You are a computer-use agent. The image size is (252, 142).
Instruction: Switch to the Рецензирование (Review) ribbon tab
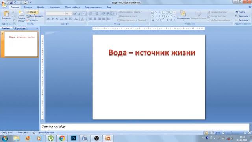[93, 7]
